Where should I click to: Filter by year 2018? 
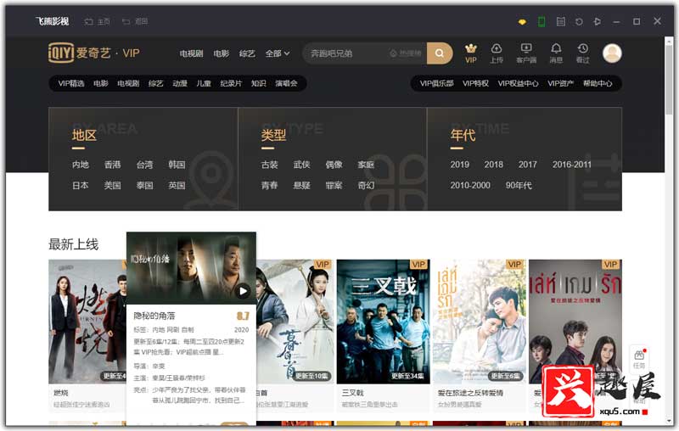pyautogui.click(x=494, y=165)
